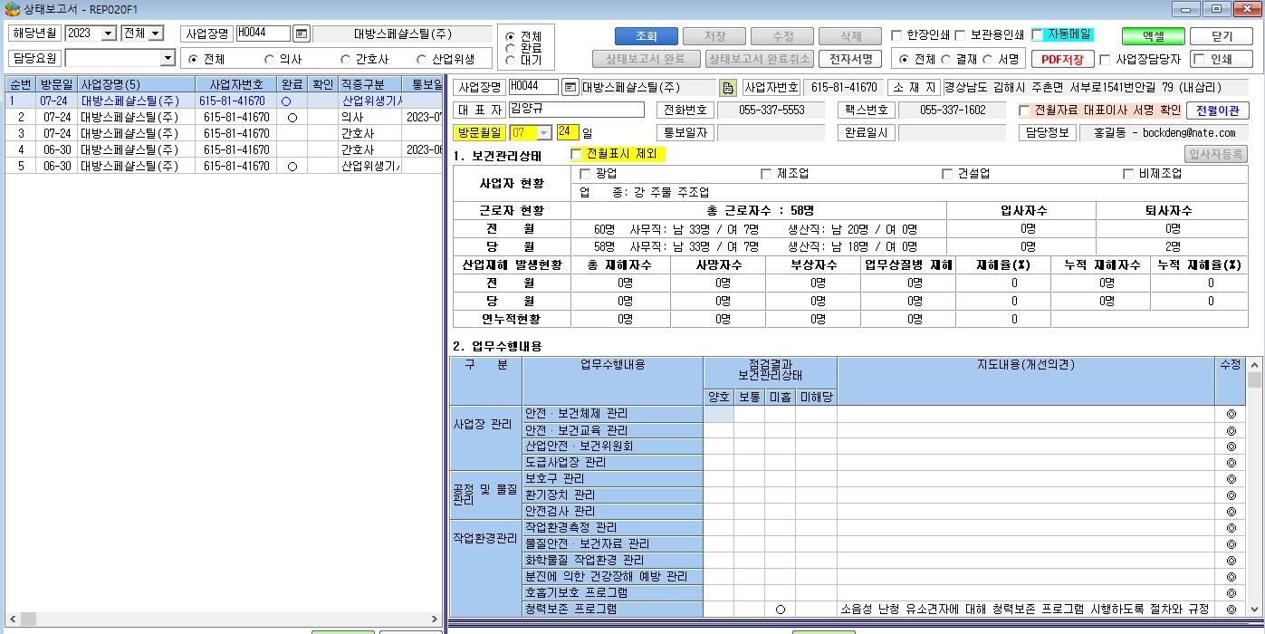1265x634 pixels.
Task: Click the PDF저장 button
Action: [1062, 60]
